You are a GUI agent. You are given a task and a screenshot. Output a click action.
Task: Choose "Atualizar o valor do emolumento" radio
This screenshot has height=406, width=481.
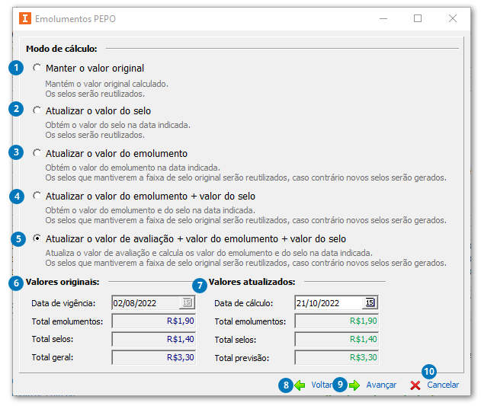(37, 153)
